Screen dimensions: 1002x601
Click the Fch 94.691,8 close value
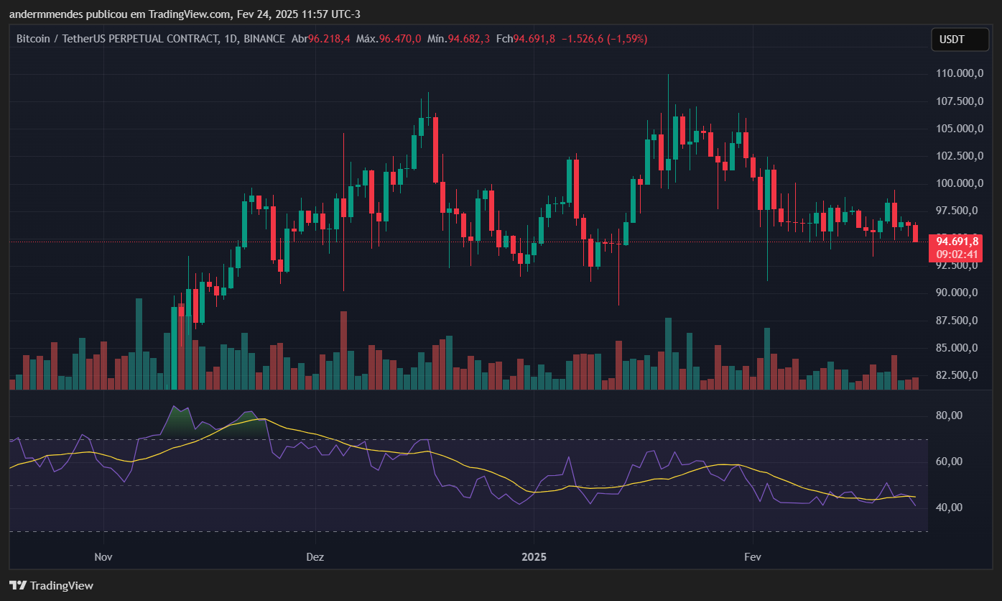(x=525, y=39)
